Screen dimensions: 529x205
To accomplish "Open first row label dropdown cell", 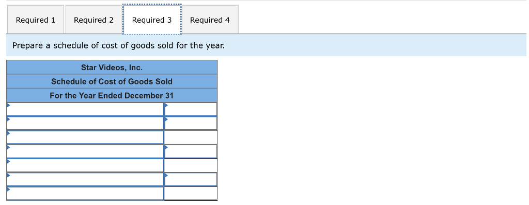I will pyautogui.click(x=85, y=109).
